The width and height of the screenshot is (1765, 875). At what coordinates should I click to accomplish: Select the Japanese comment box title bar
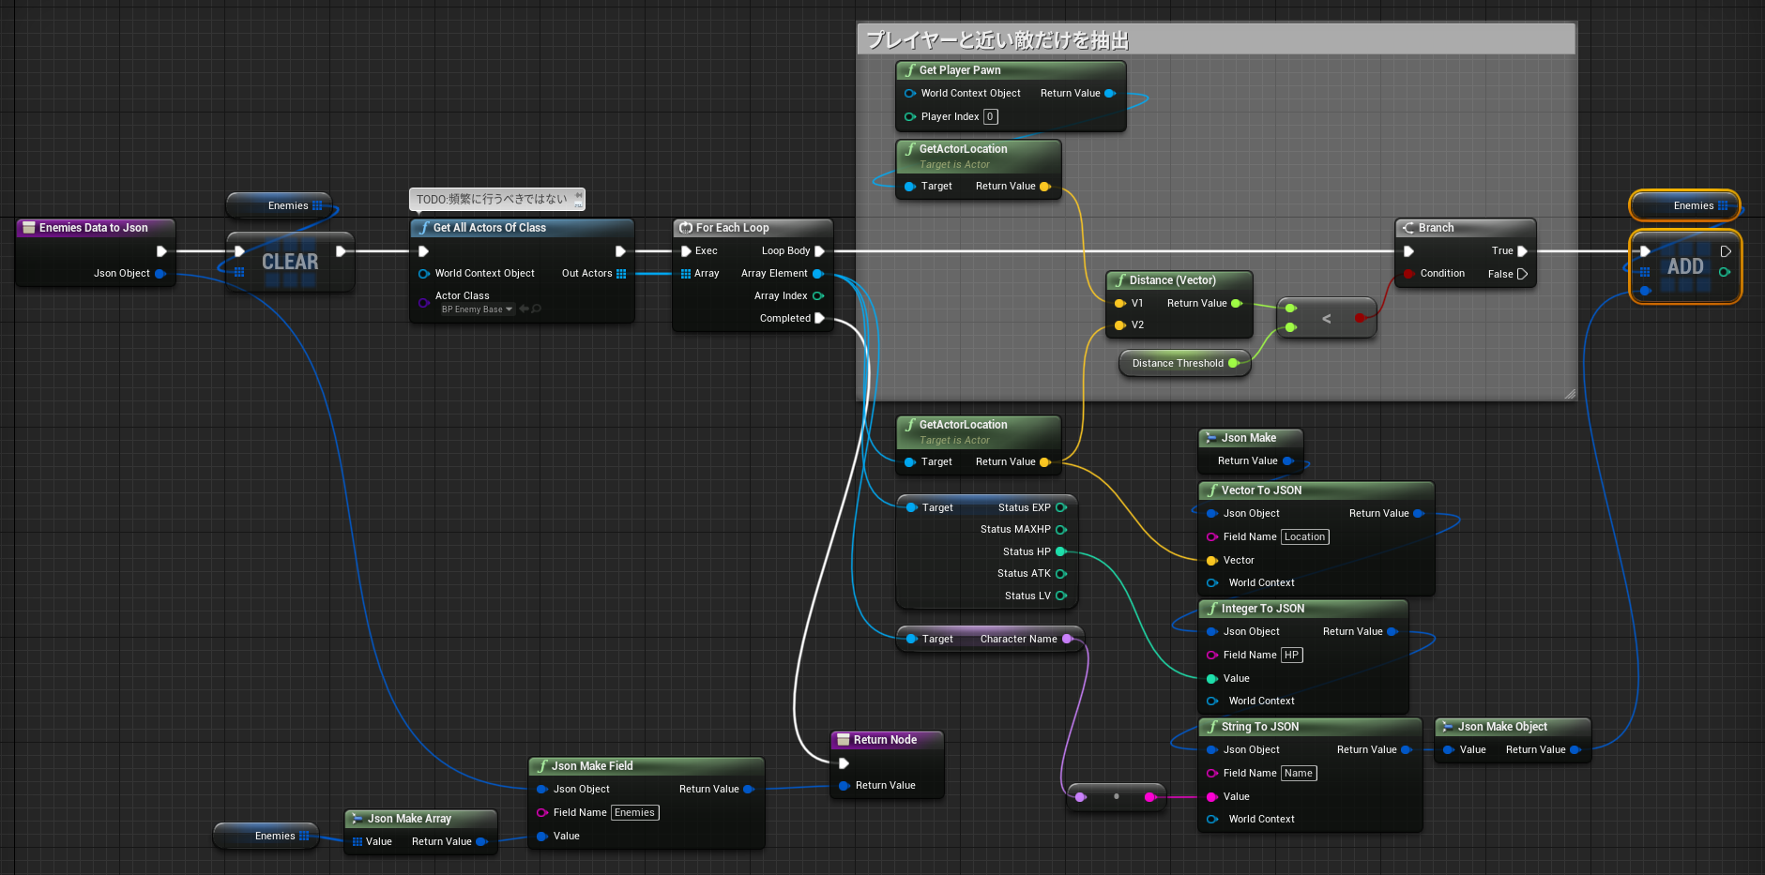point(1216,39)
